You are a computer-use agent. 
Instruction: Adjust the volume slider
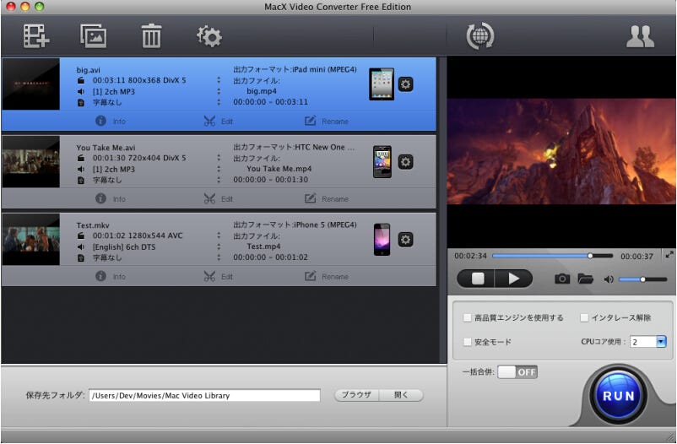coord(643,279)
